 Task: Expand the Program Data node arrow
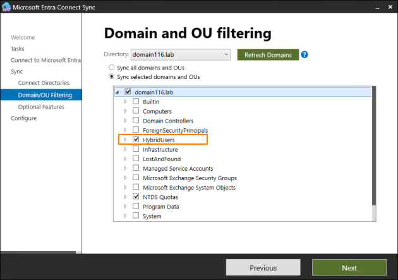[125, 206]
